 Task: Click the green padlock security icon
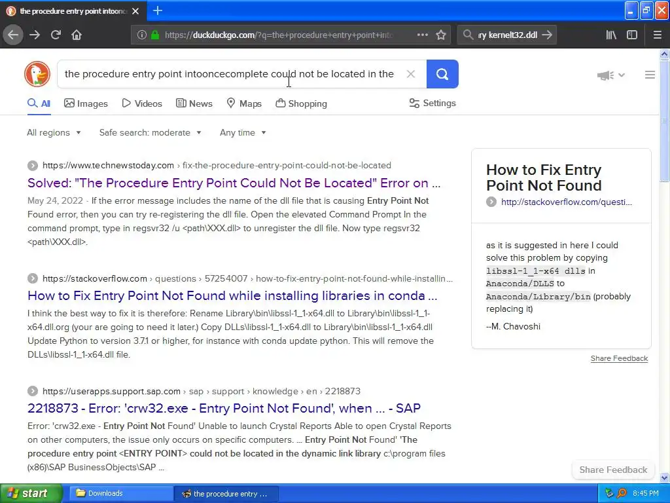pyautogui.click(x=155, y=35)
